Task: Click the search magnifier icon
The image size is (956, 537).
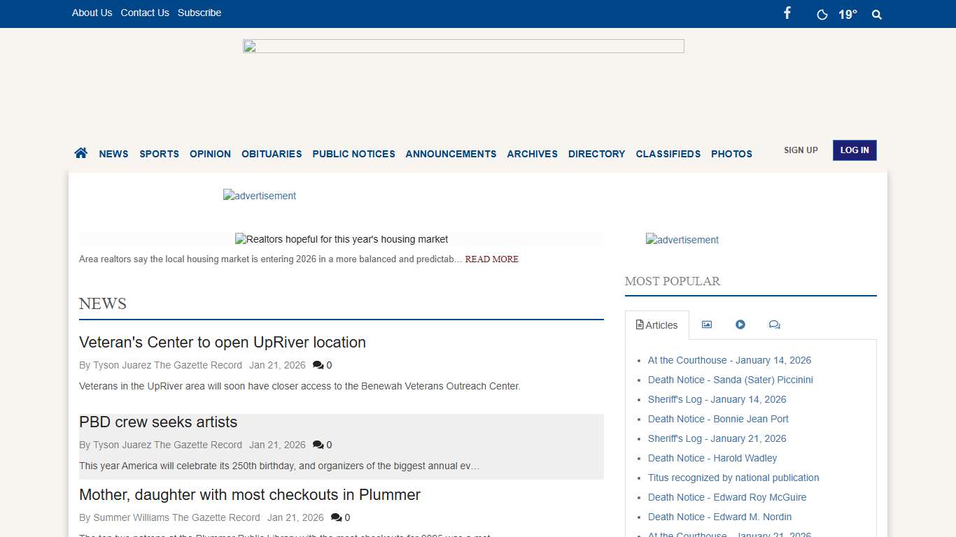Action: tap(876, 15)
